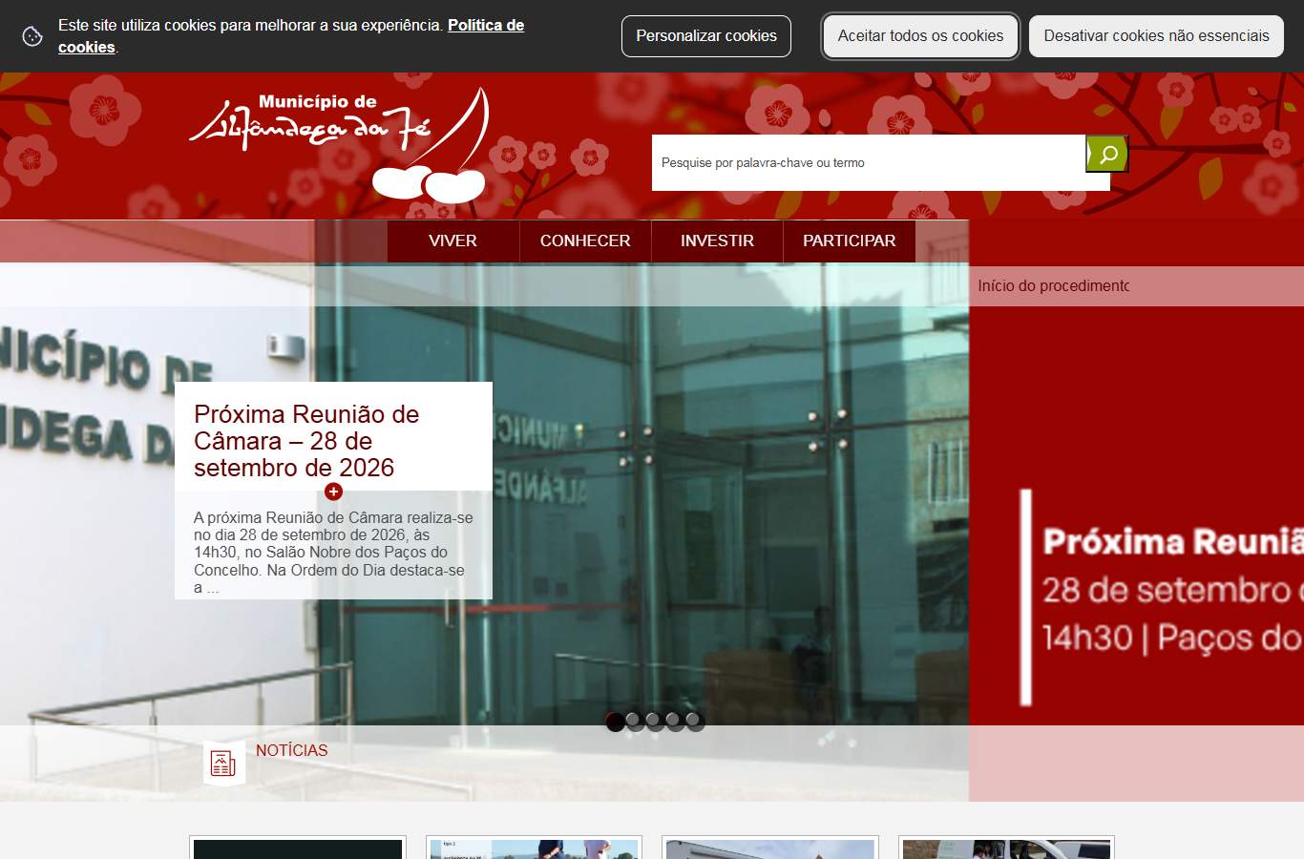The width and height of the screenshot is (1304, 859).
Task: Open the Município de Alfândega da Fé logo
Action: [x=340, y=144]
